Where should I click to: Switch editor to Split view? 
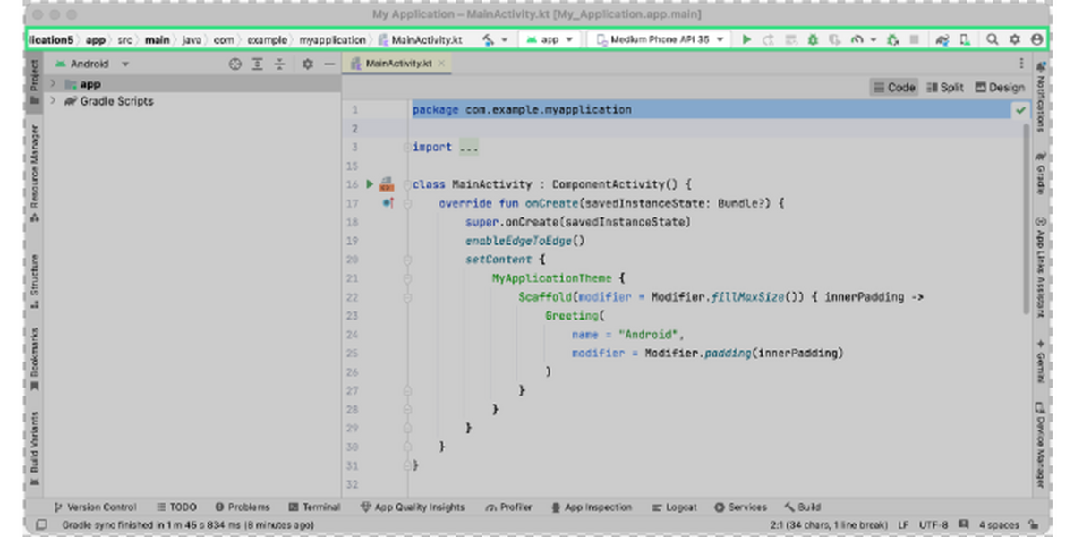tap(945, 87)
